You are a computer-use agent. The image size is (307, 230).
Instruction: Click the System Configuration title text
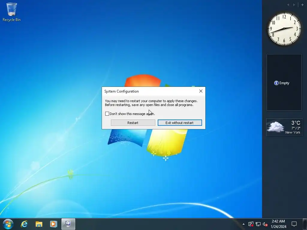coord(121,91)
